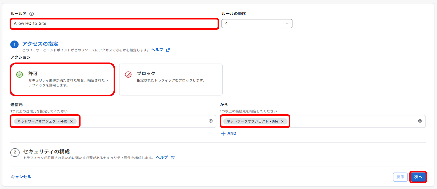Open the ルールの順序 dropdown
This screenshot has width=437, height=189.
(257, 23)
